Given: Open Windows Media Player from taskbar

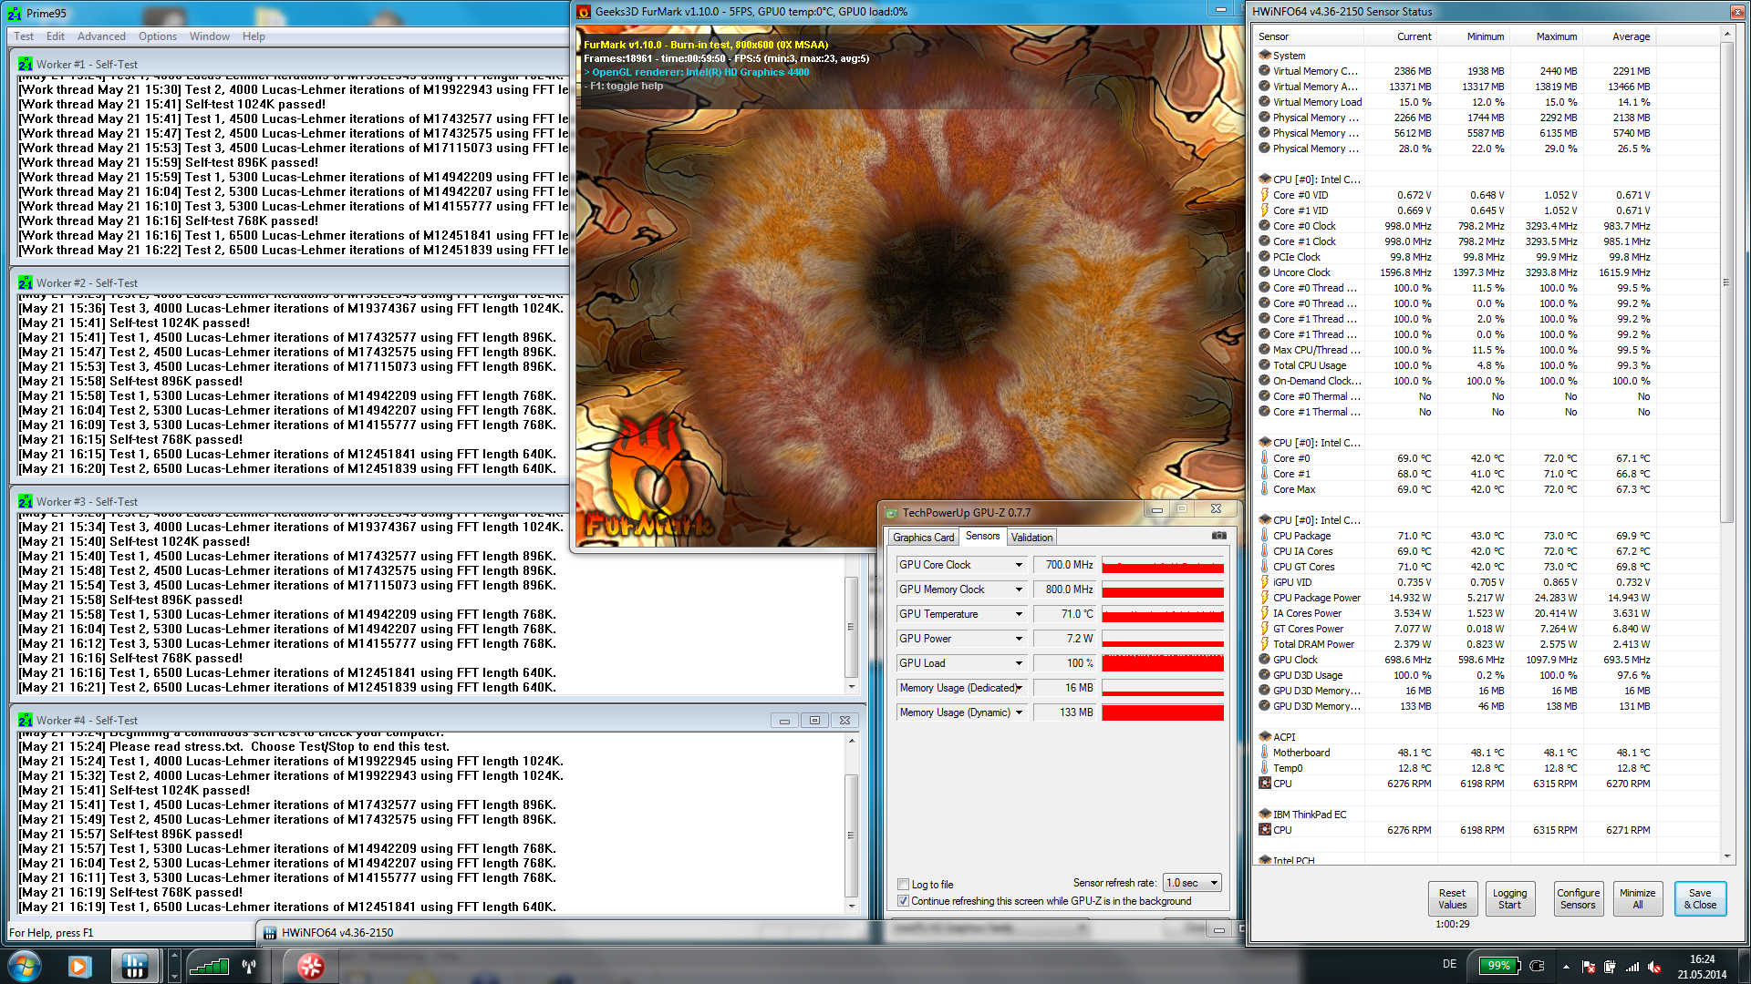Looking at the screenshot, I should click(x=79, y=966).
